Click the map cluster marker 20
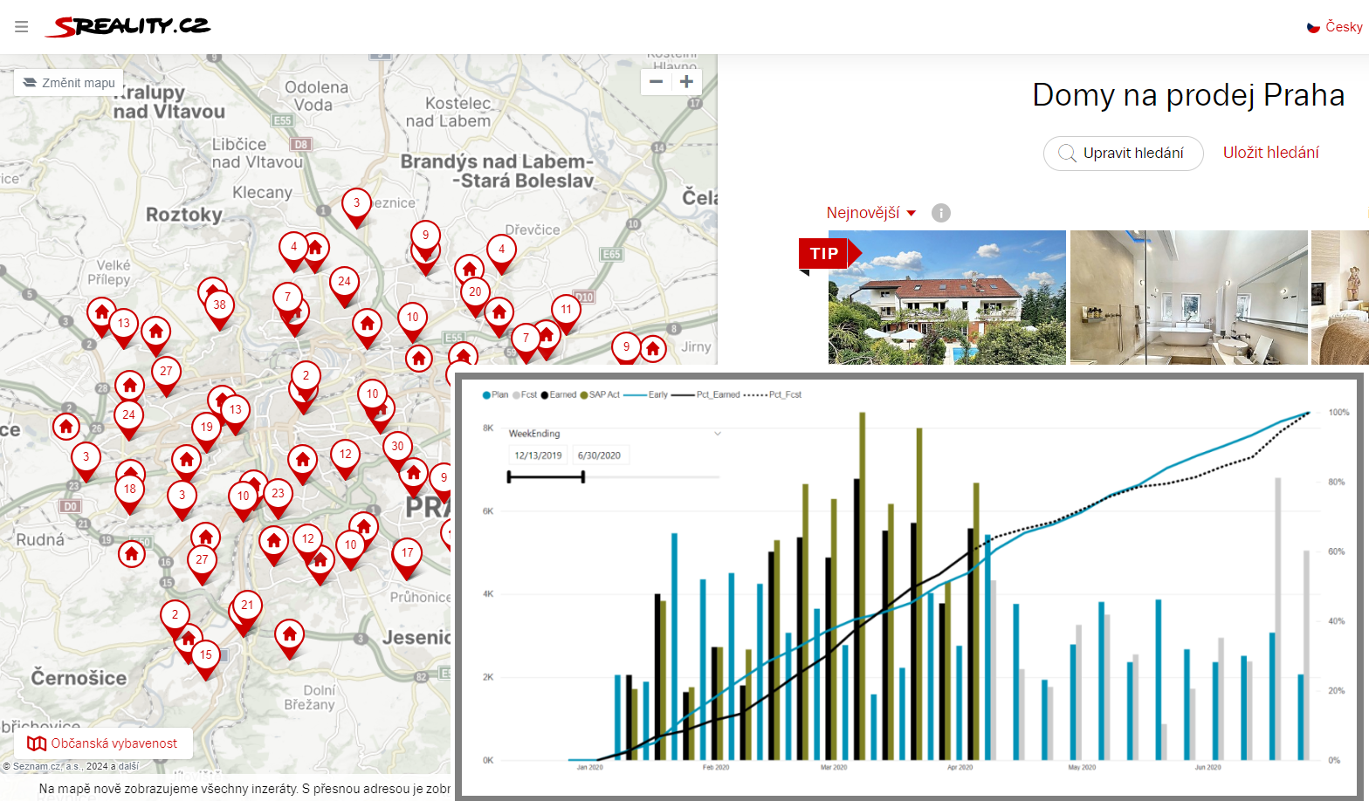The height and width of the screenshot is (801, 1369). tap(475, 292)
